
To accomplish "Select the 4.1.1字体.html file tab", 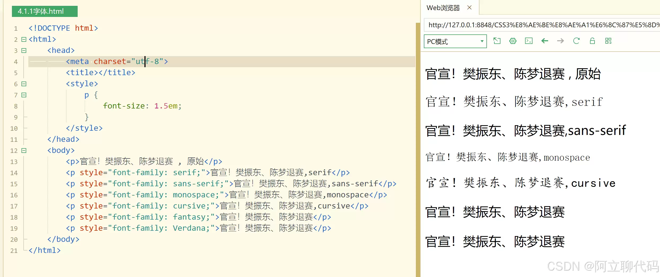I will click(44, 11).
